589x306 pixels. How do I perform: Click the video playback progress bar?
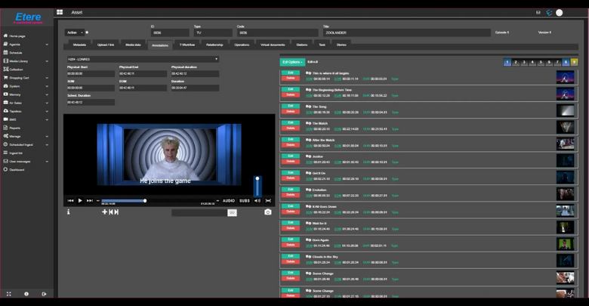tap(124, 201)
